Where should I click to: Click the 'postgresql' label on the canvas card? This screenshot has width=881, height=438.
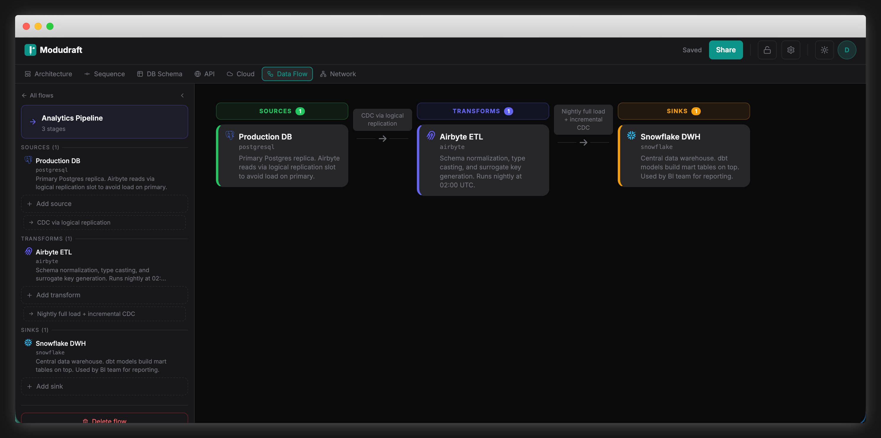(x=256, y=147)
